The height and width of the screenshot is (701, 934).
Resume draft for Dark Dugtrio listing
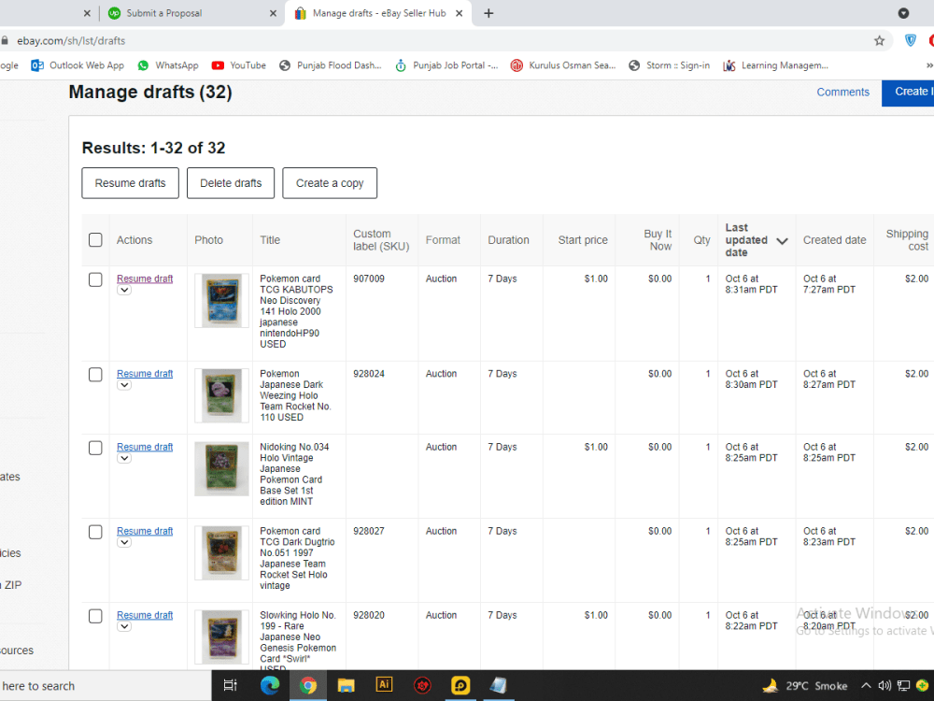pos(145,531)
